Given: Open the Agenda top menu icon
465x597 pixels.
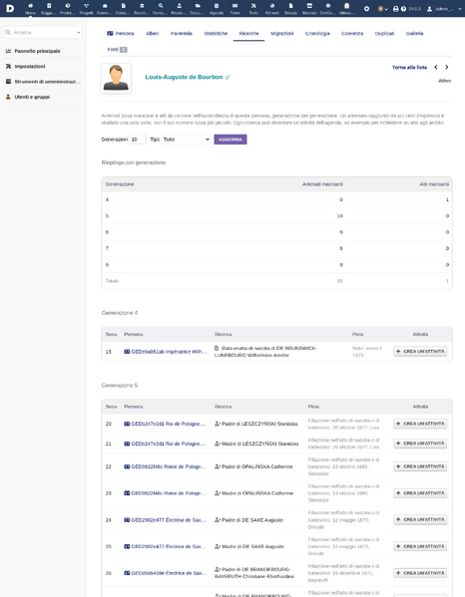Looking at the screenshot, I should pos(217,6).
